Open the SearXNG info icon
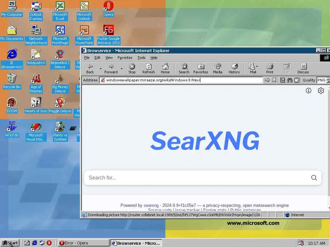Viewport: 330px width, 247px height. coord(308,90)
